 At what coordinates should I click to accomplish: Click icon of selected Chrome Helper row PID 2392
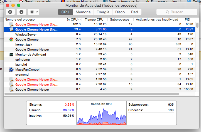(x=11, y=29)
